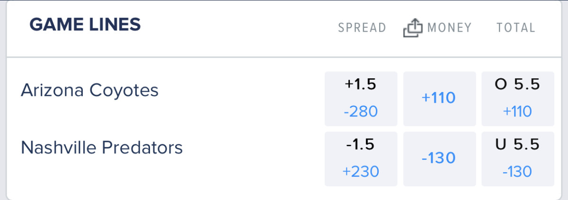
Task: Click the TOTAL column header
Action: (x=516, y=28)
